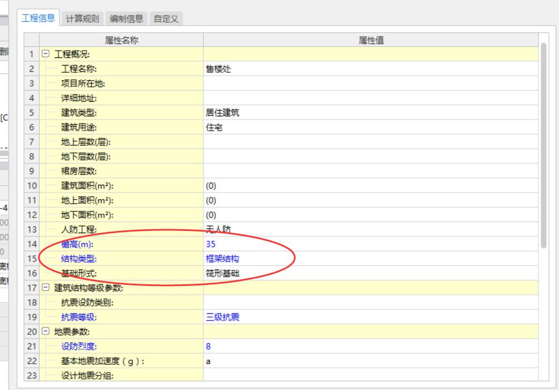Collapse the 地震参数 section
The width and height of the screenshot is (559, 390).
pos(45,332)
